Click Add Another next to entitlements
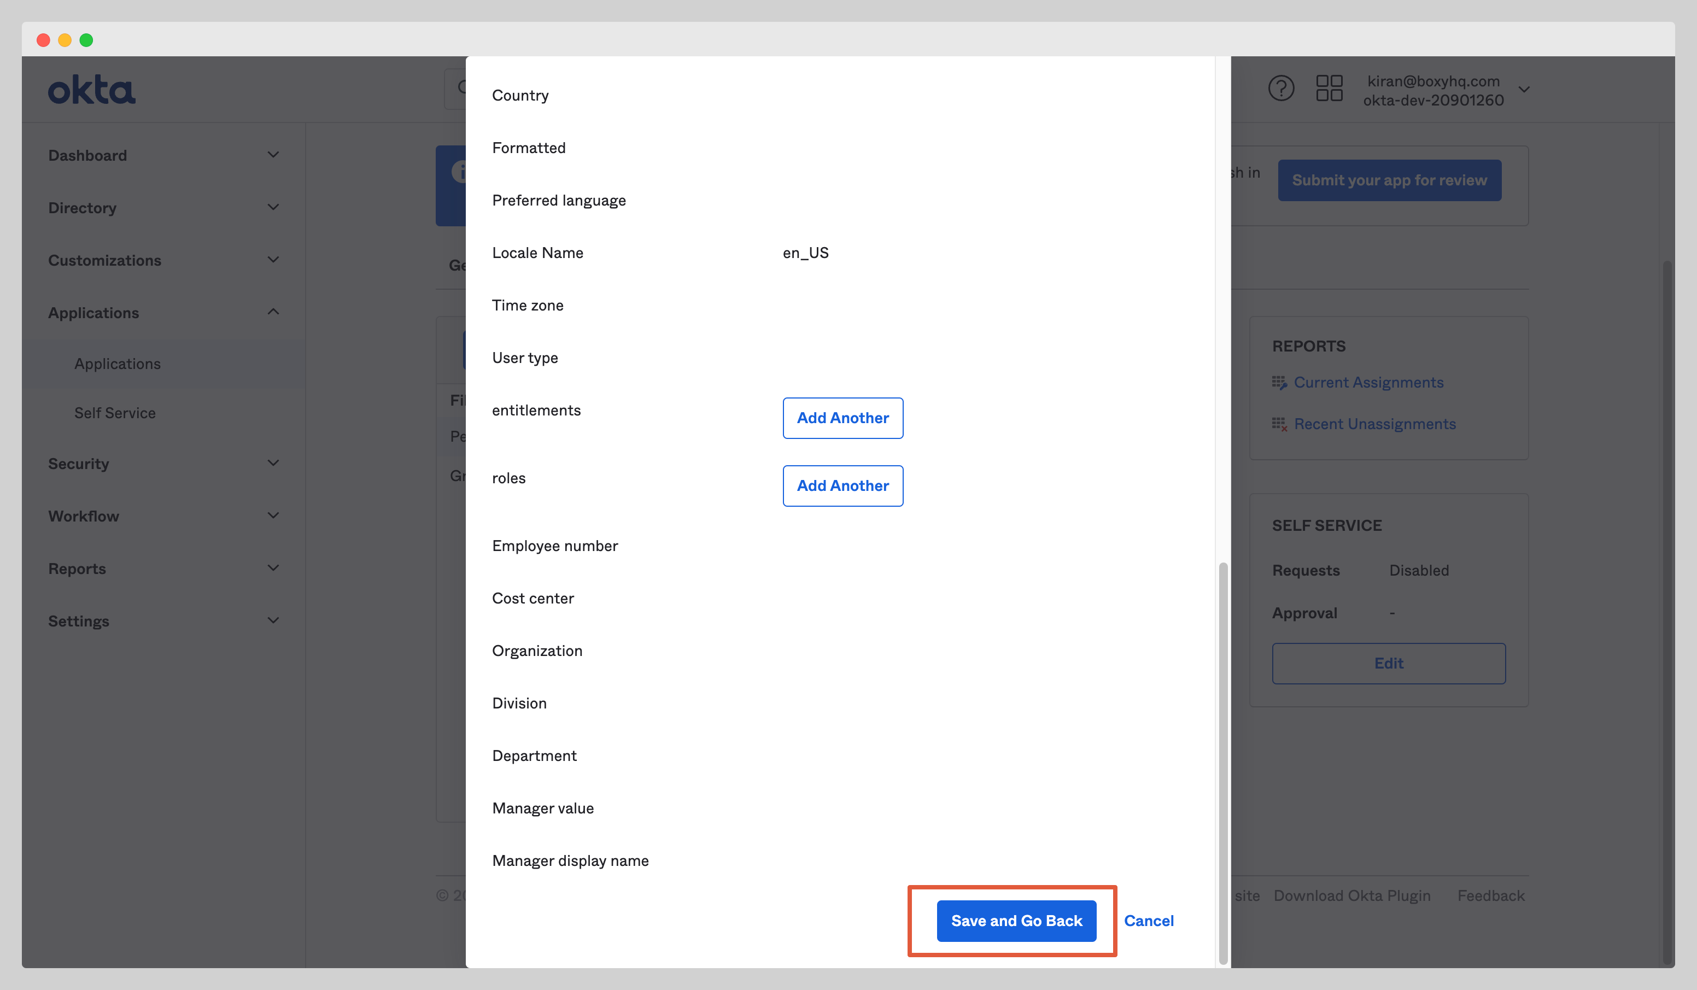The image size is (1697, 990). click(842, 418)
